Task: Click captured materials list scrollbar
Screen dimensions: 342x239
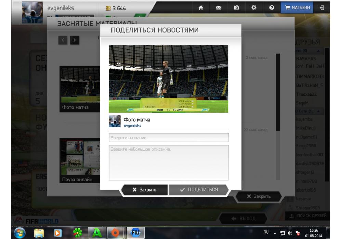Action: pos(278,92)
